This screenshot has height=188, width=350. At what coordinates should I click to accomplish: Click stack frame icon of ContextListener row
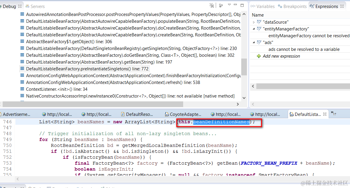tap(22, 89)
